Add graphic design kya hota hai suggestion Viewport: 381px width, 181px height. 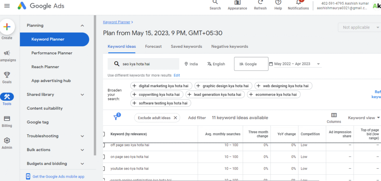coord(223,86)
